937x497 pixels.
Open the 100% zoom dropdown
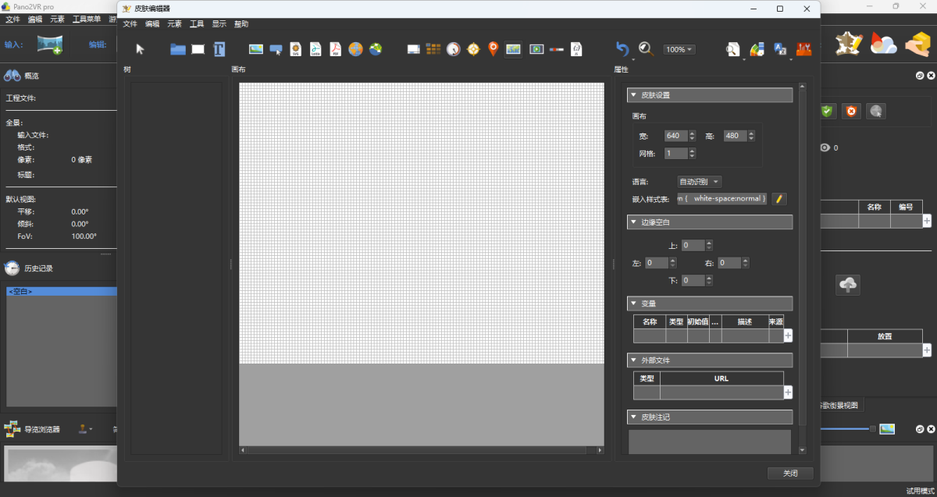pyautogui.click(x=679, y=49)
